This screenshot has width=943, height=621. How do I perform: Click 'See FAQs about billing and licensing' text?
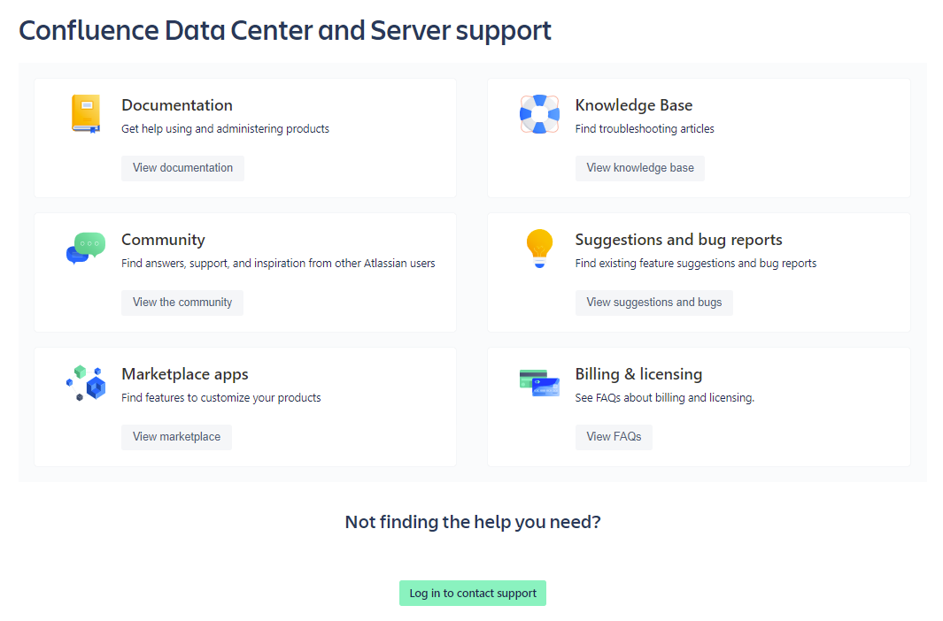click(665, 397)
